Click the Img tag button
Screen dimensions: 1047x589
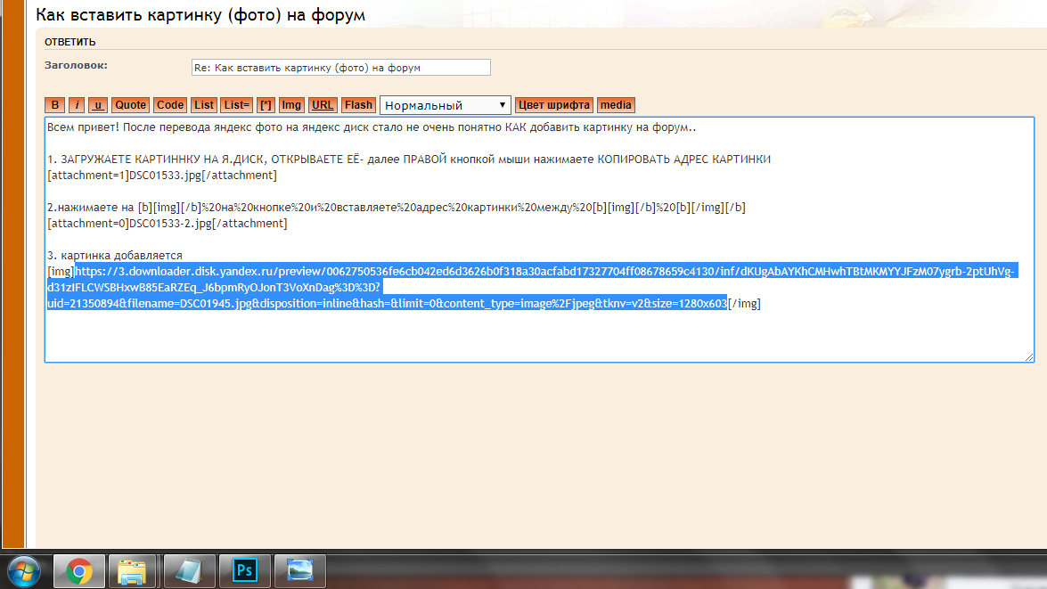click(x=291, y=105)
